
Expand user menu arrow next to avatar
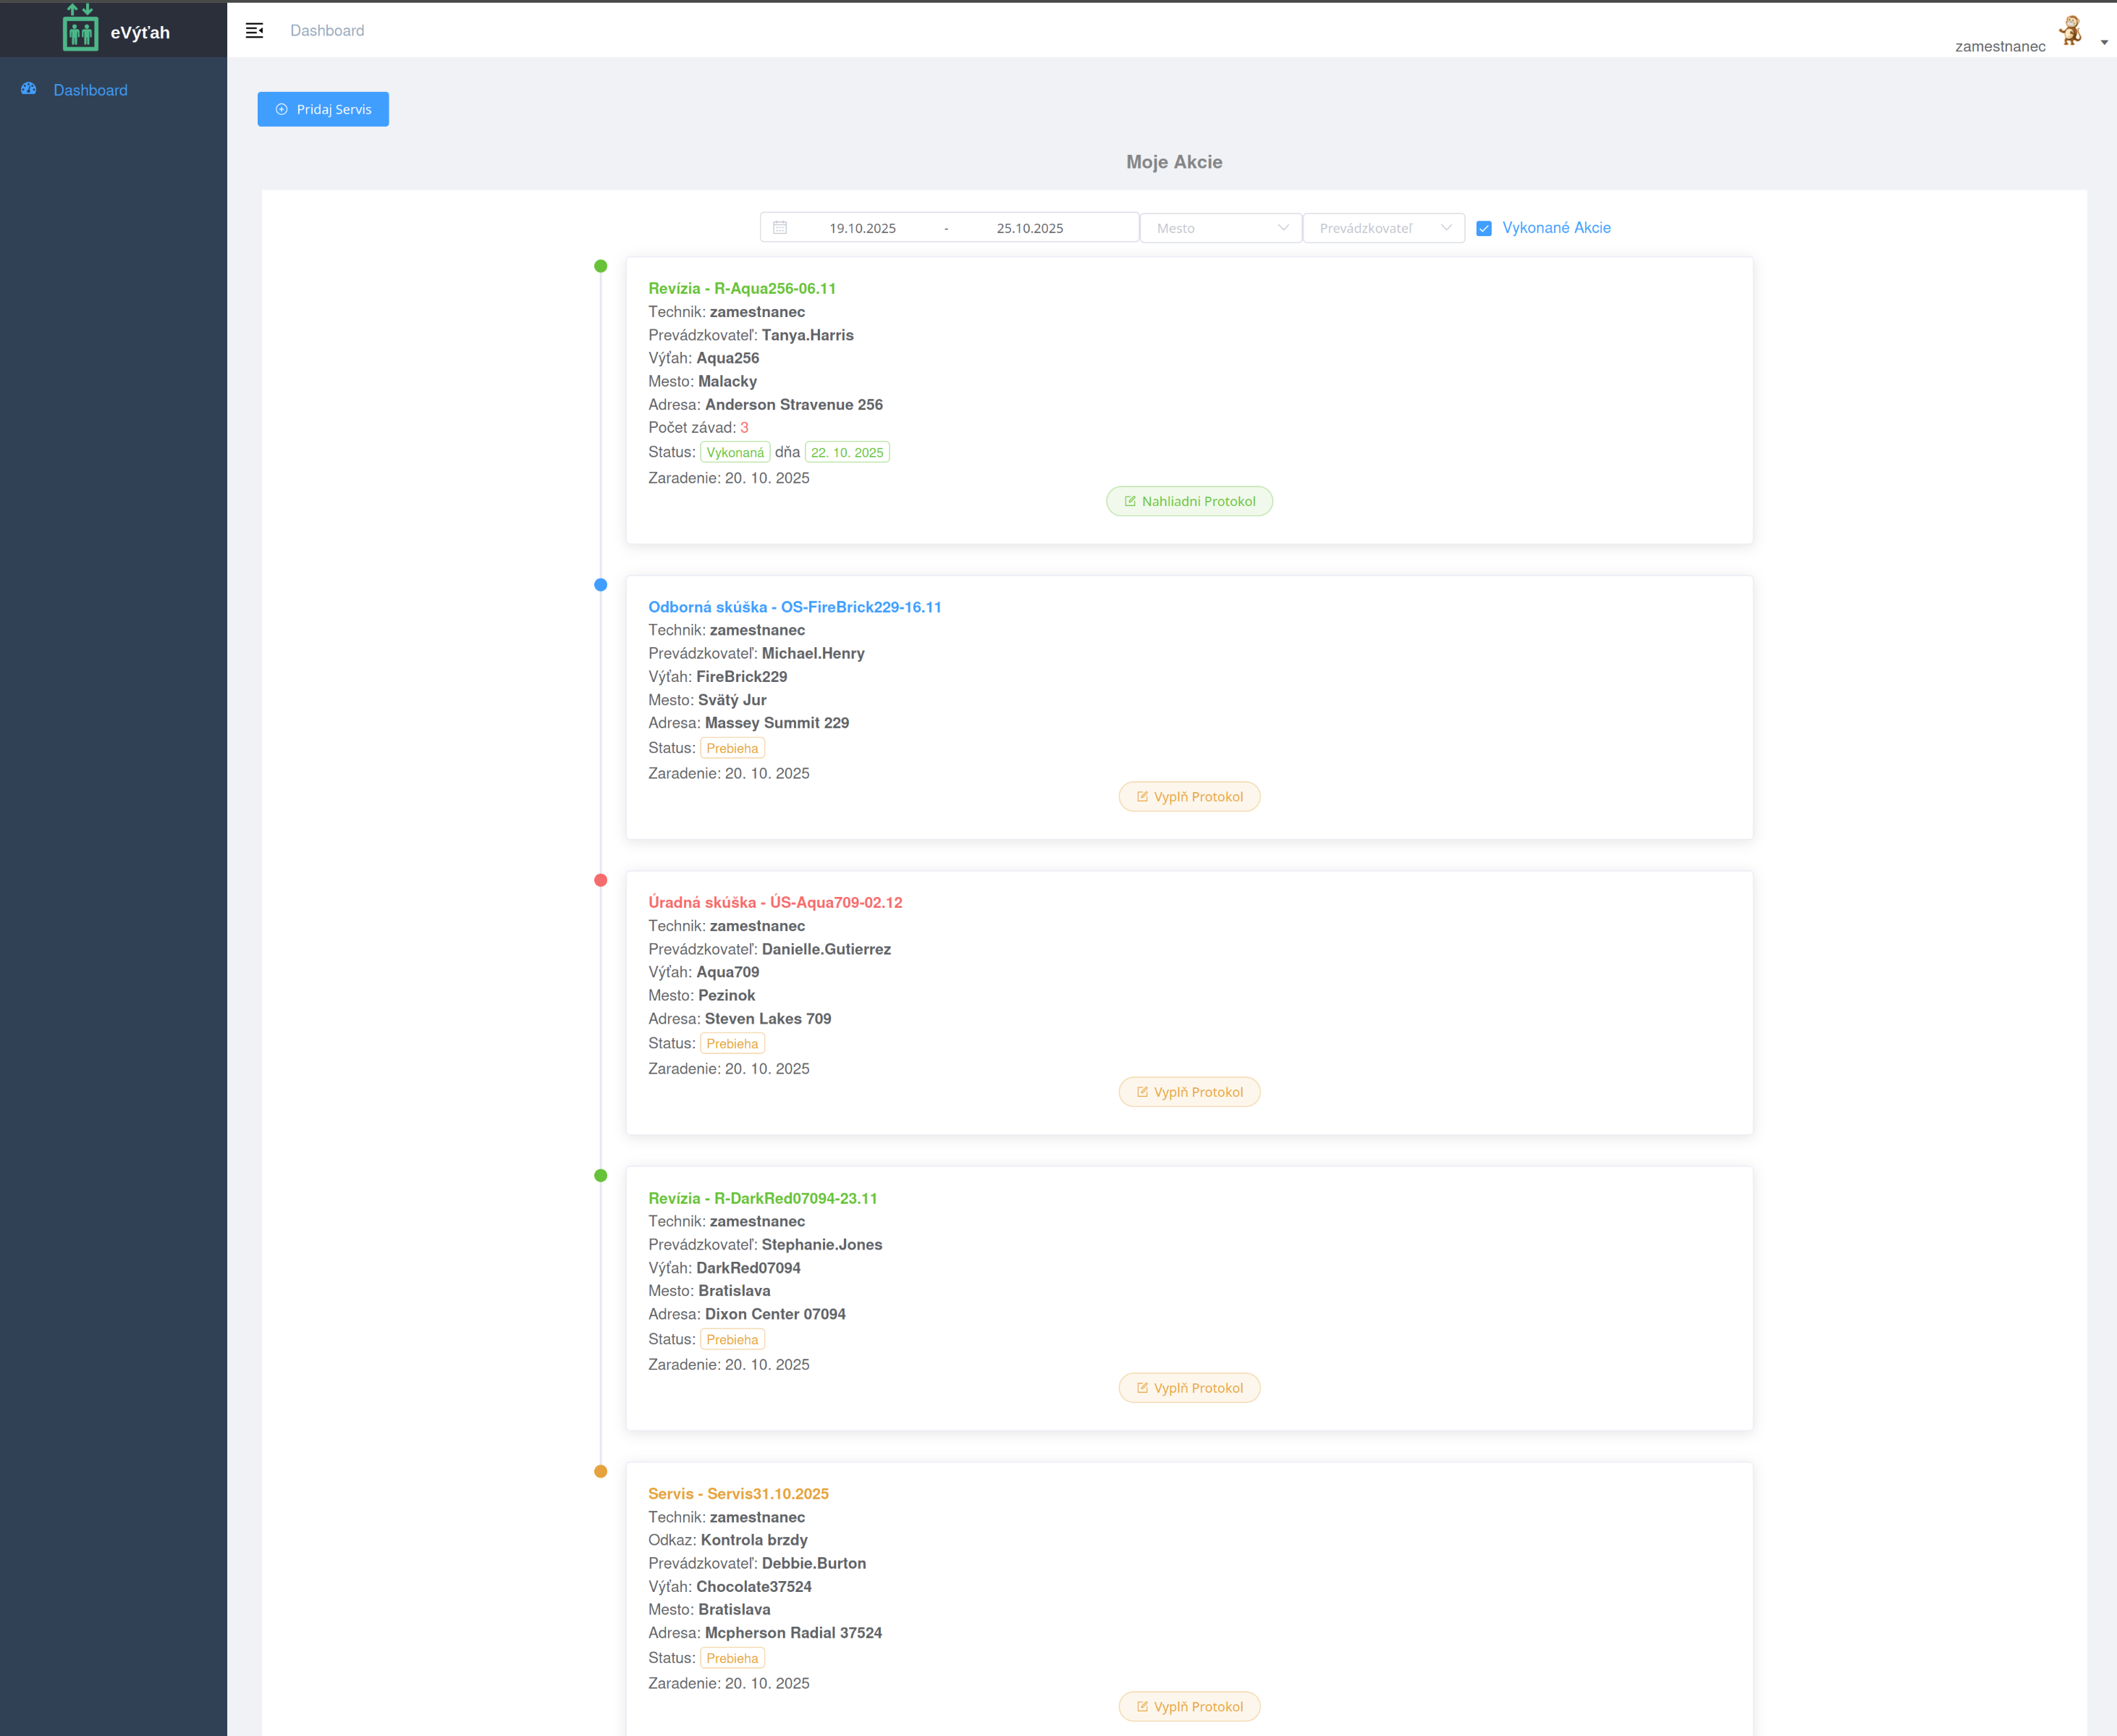click(x=2104, y=43)
